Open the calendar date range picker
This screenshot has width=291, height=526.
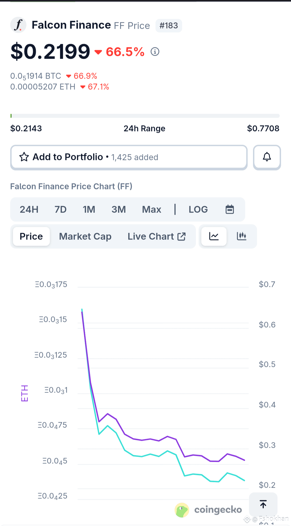point(230,209)
